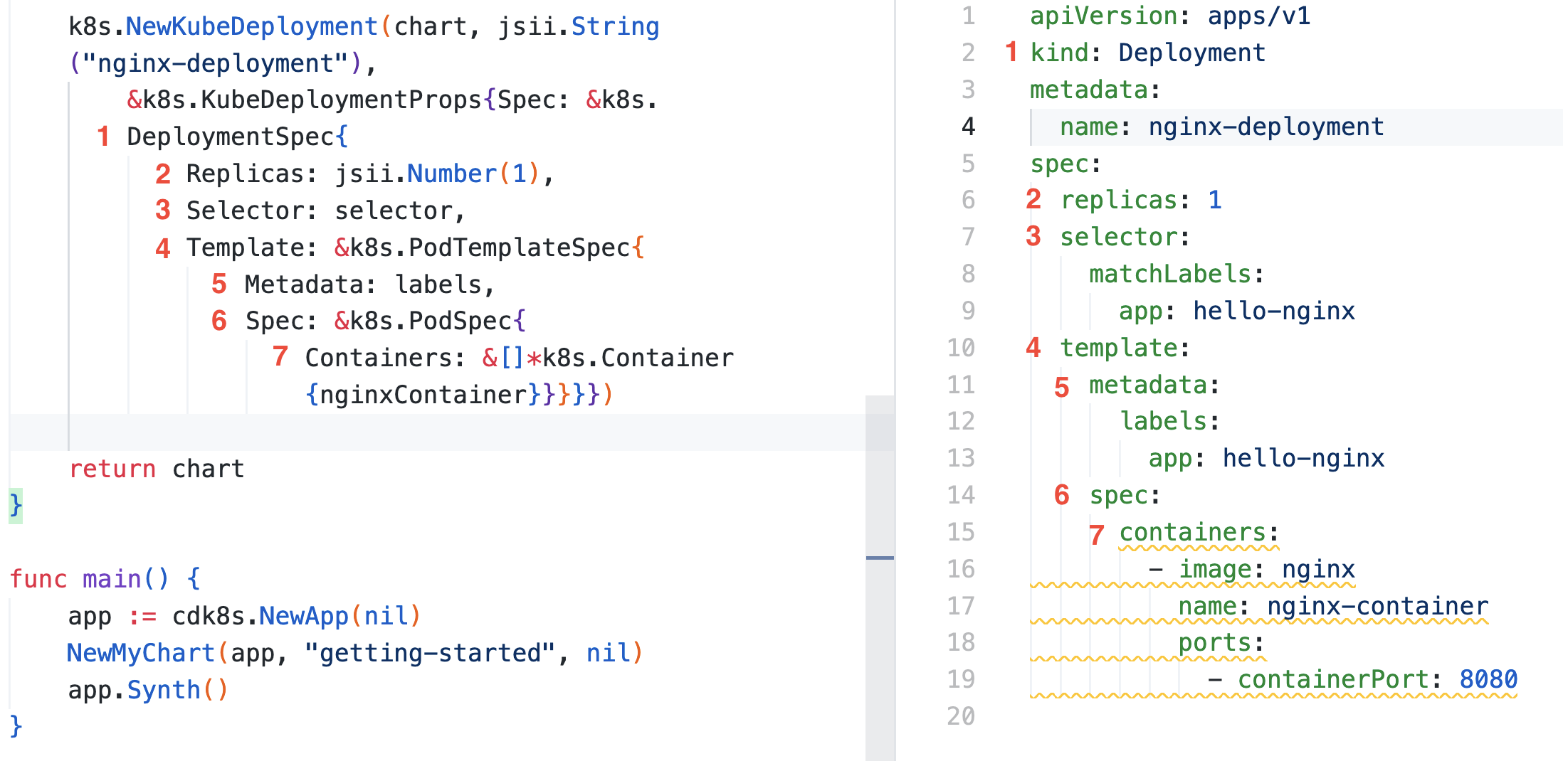1563x761 pixels.
Task: Click red marker 2 beside Replicas
Action: (162, 174)
